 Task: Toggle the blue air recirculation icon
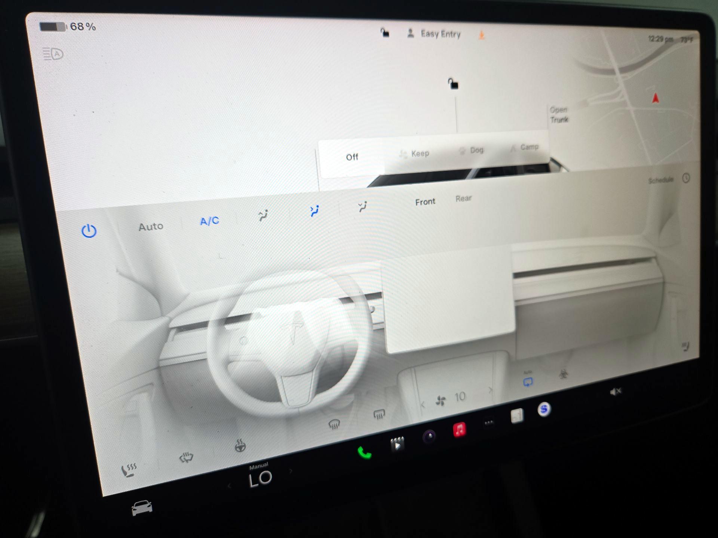tap(528, 382)
